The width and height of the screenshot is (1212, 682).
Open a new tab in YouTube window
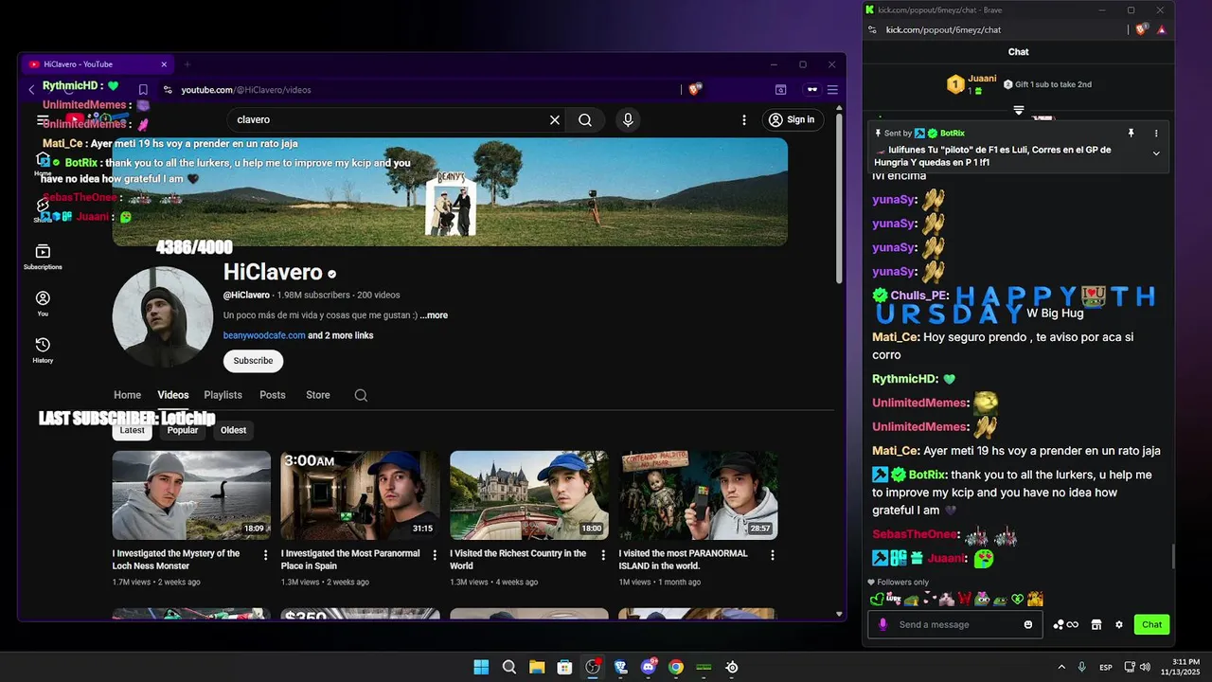pyautogui.click(x=187, y=64)
